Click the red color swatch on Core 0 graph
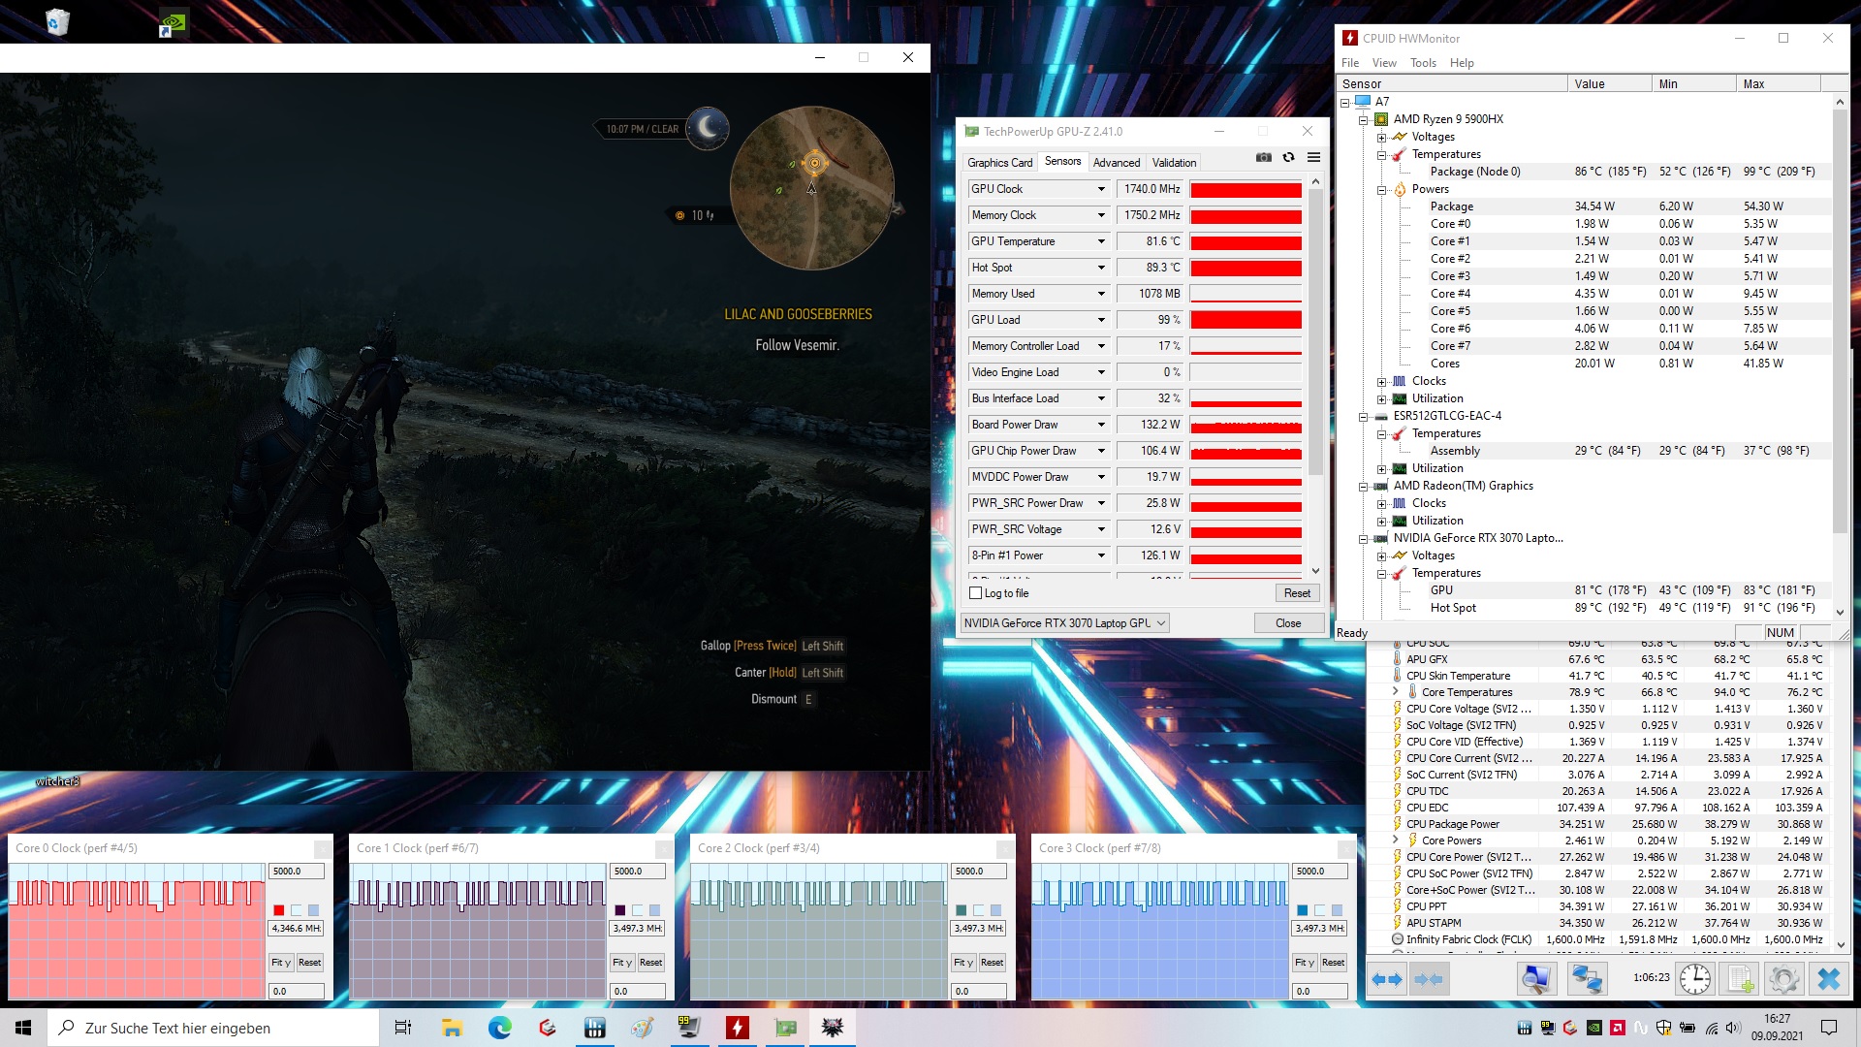This screenshot has width=1861, height=1047. (279, 910)
